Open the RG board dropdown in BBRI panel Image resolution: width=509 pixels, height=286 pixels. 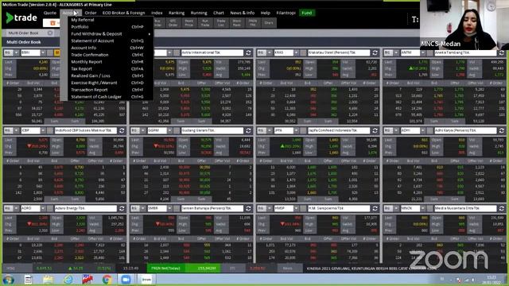tap(16, 52)
